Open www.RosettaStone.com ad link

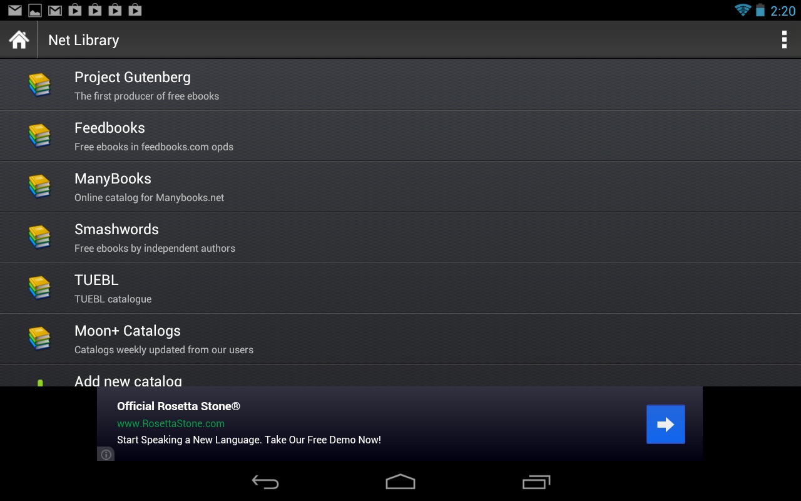pos(171,423)
